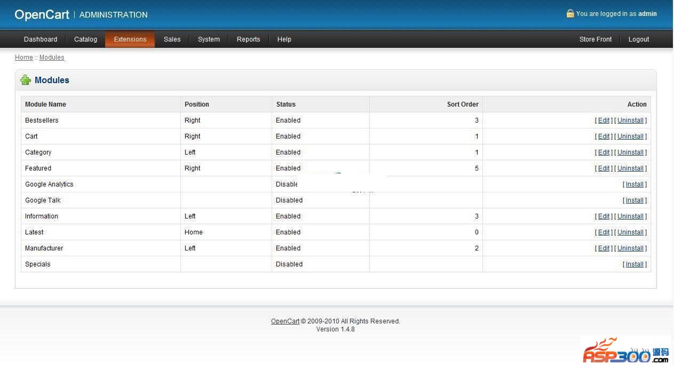Open the Help menu
This screenshot has height=365, width=674.
coord(284,39)
